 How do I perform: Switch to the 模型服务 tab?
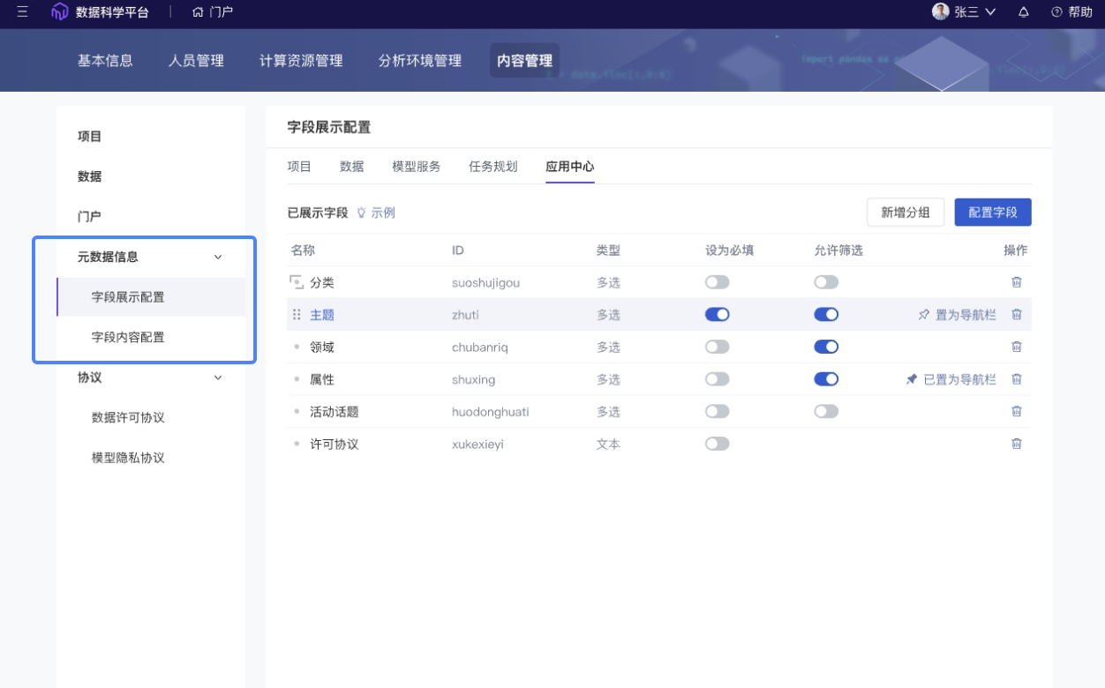coord(416,167)
